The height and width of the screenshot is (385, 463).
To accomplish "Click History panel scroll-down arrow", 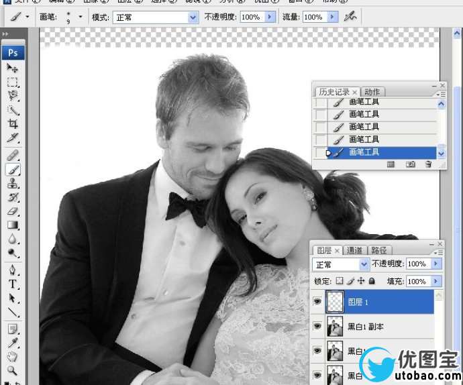I will point(441,154).
